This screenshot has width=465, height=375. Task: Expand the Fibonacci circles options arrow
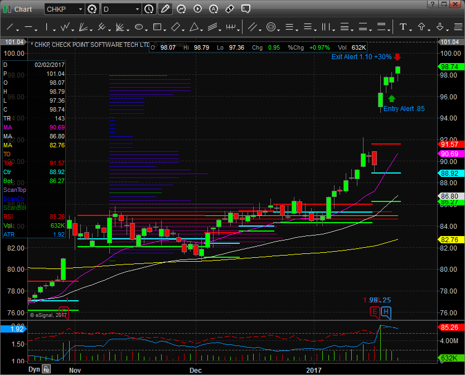coord(278,30)
